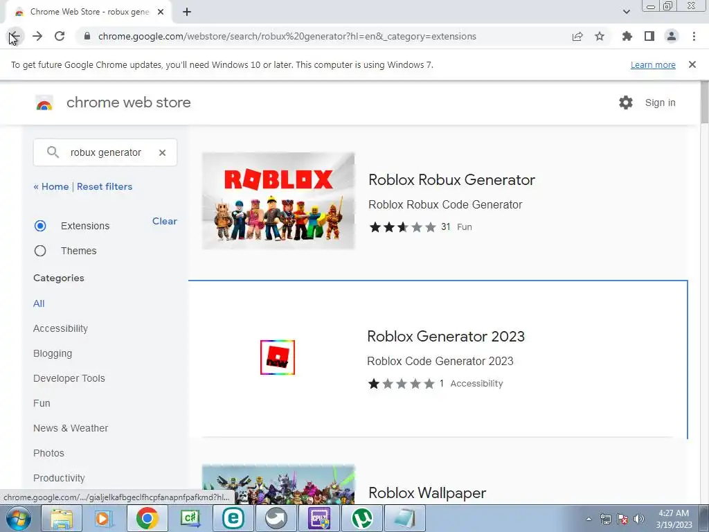
Task: Open the Extensions puzzle piece menu
Action: (x=627, y=36)
